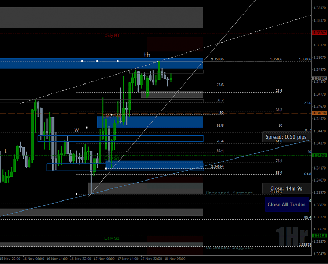The height and width of the screenshot is (264, 328).
Task: Select the 't' chart text label
Action: click(6, 151)
